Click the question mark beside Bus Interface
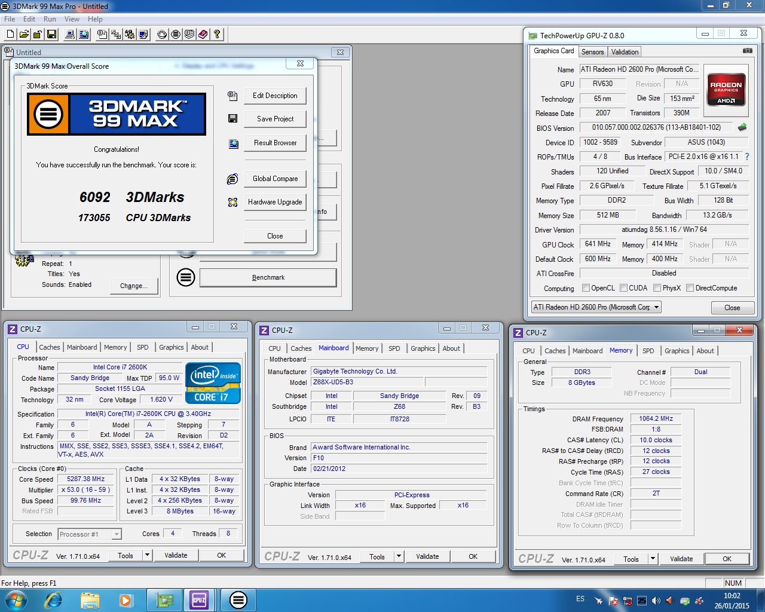Viewport: 765px width, 612px height. click(x=746, y=157)
